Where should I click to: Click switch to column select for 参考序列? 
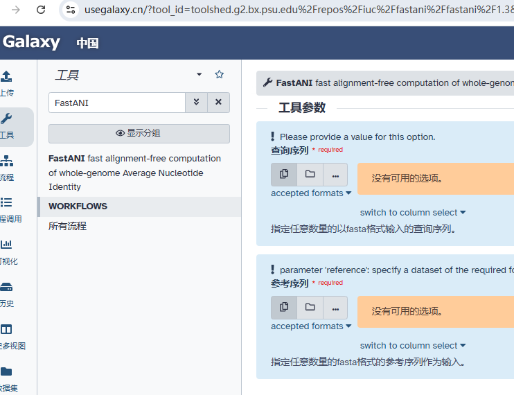point(413,346)
